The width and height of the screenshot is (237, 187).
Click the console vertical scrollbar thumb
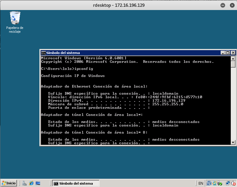(x=233, y=64)
